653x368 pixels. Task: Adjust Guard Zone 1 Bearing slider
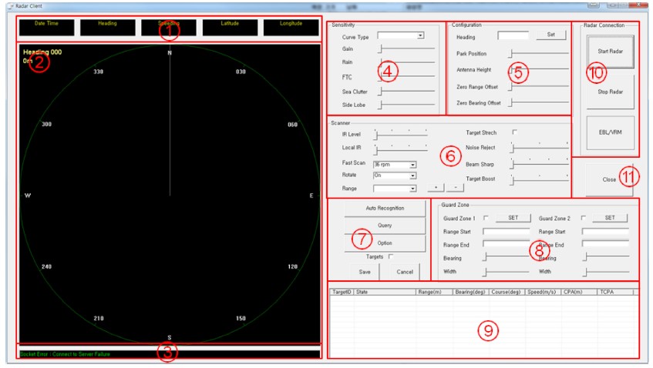pyautogui.click(x=506, y=257)
